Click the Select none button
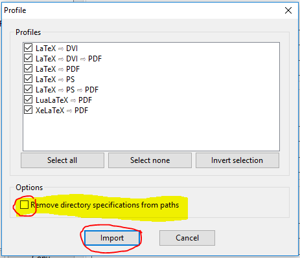 pyautogui.click(x=150, y=160)
